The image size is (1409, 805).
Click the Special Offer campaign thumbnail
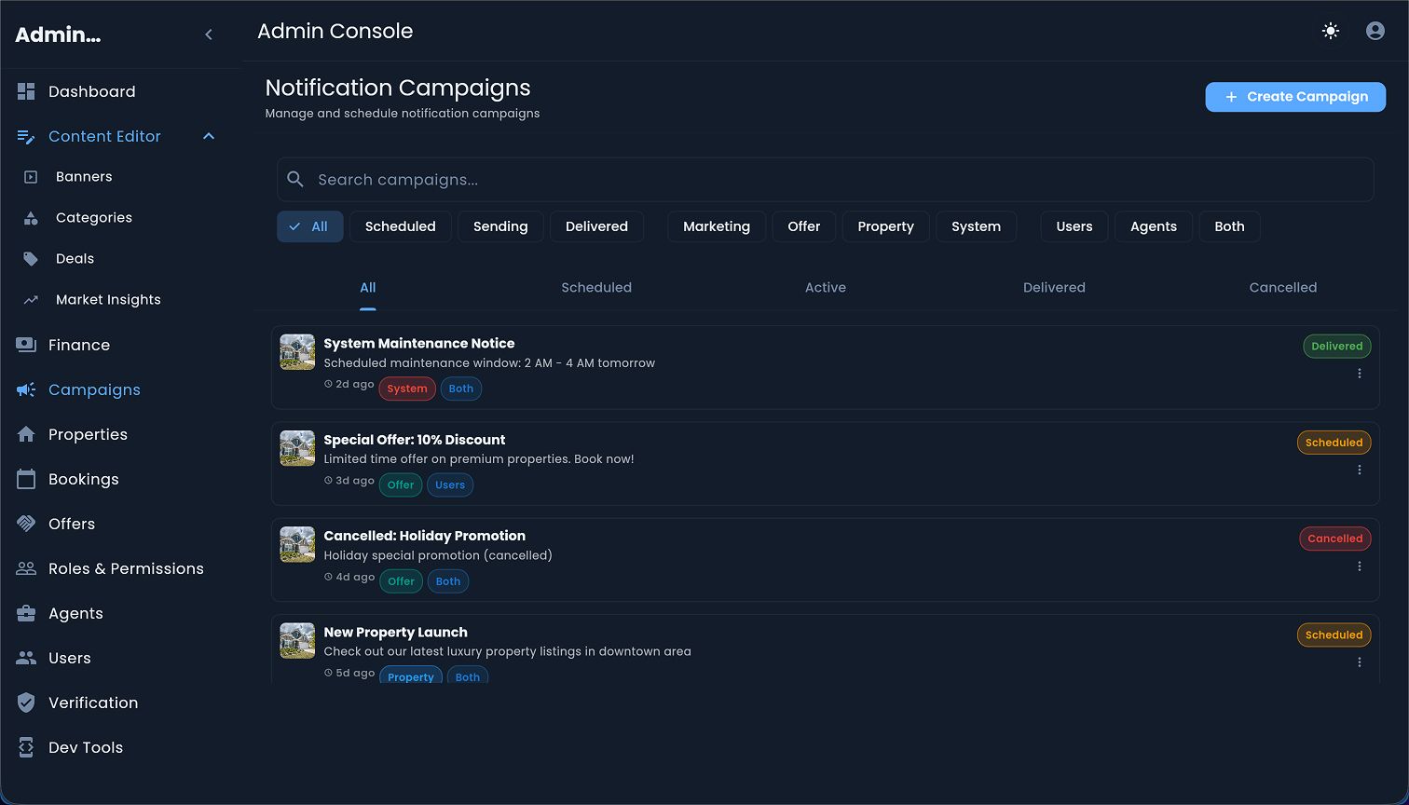point(297,448)
